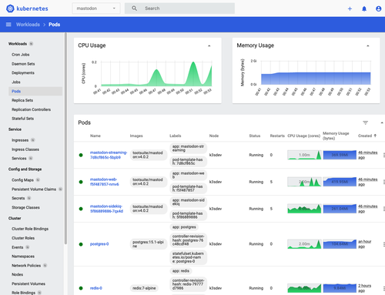Open actions menu for mastodon-sidekiq pod
The height and width of the screenshot is (295, 385).
pos(383,209)
